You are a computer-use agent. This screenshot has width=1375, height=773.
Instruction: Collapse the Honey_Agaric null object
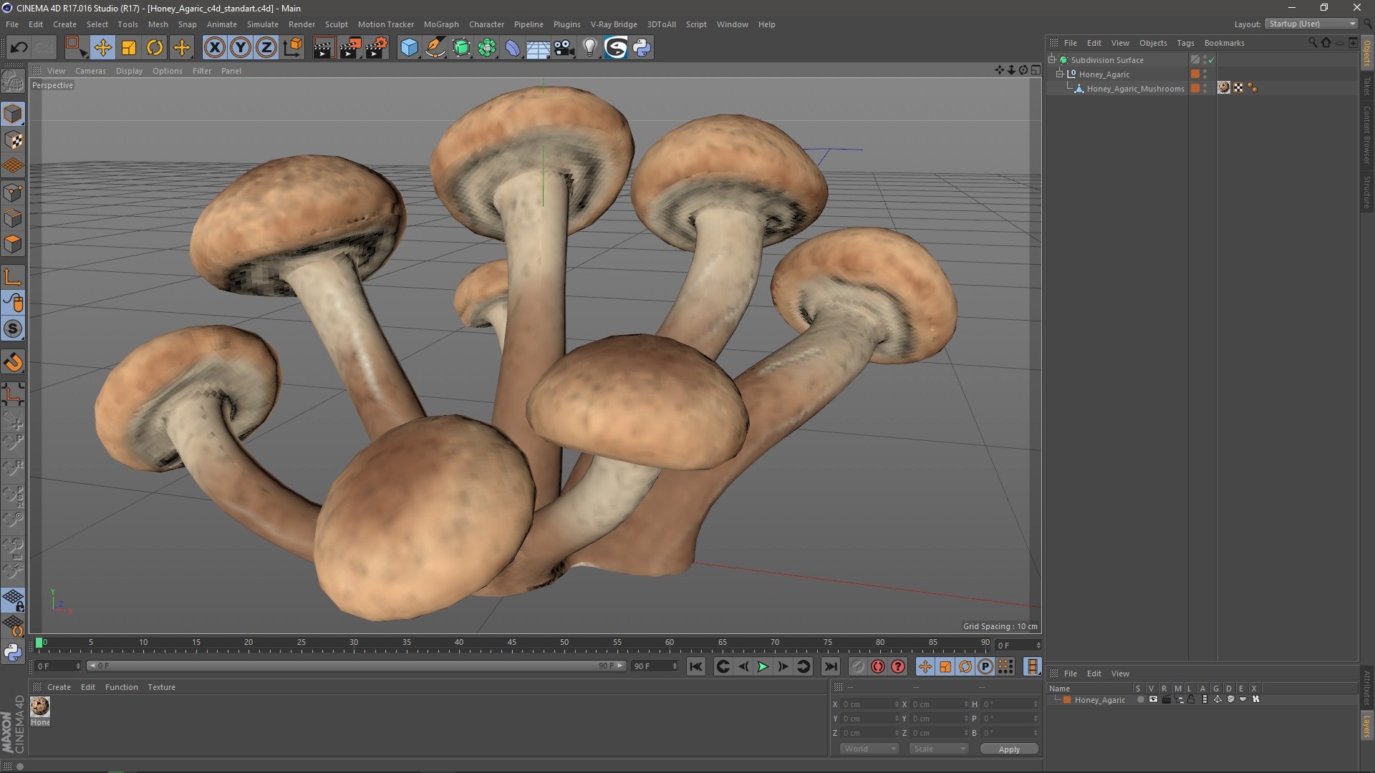click(x=1060, y=74)
